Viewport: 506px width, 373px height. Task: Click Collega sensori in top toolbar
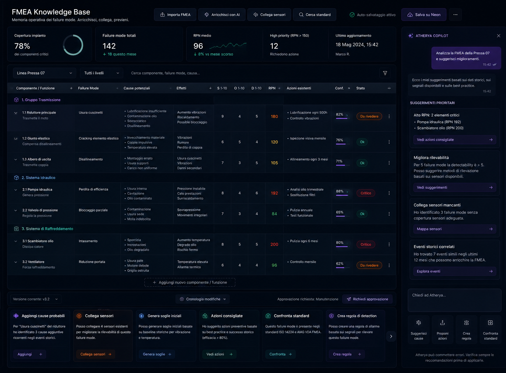click(269, 15)
